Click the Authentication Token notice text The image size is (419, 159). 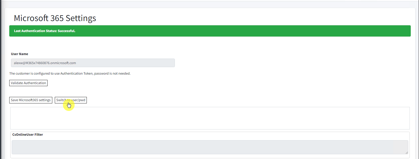pos(70,73)
